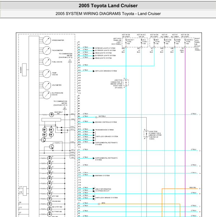216x217 pixels.
Task: Click the seat belt indicator lamp symbol
Action: [52, 114]
